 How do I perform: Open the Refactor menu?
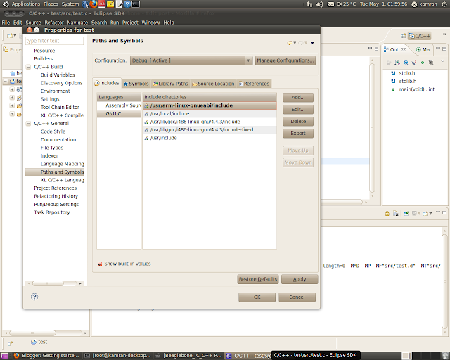pos(54,22)
